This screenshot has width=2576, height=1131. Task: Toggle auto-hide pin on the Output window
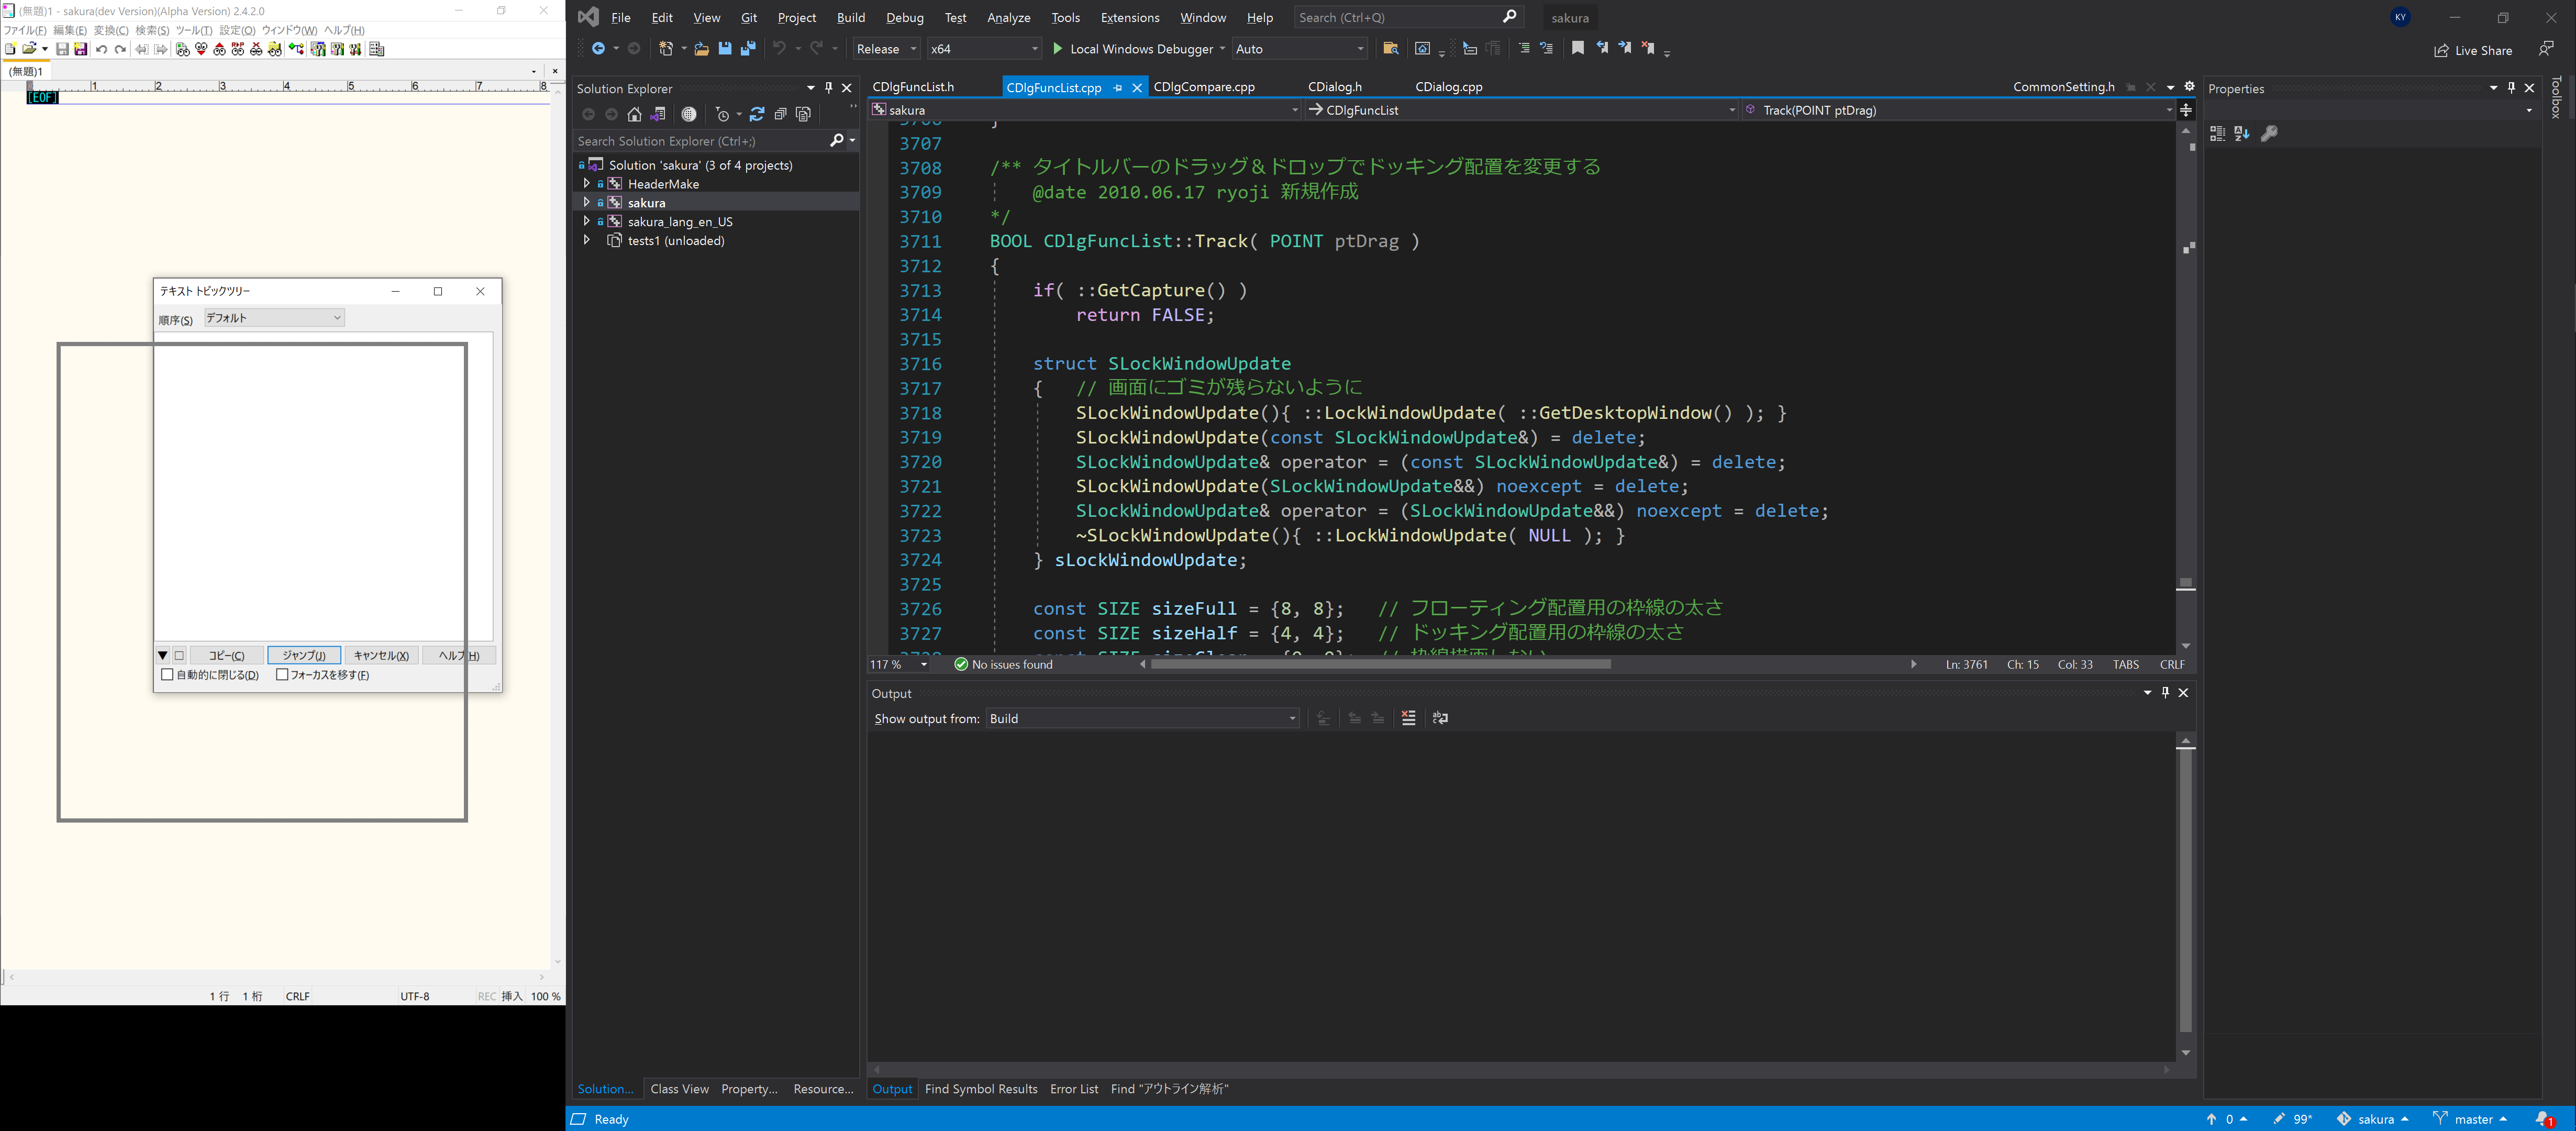[2165, 692]
